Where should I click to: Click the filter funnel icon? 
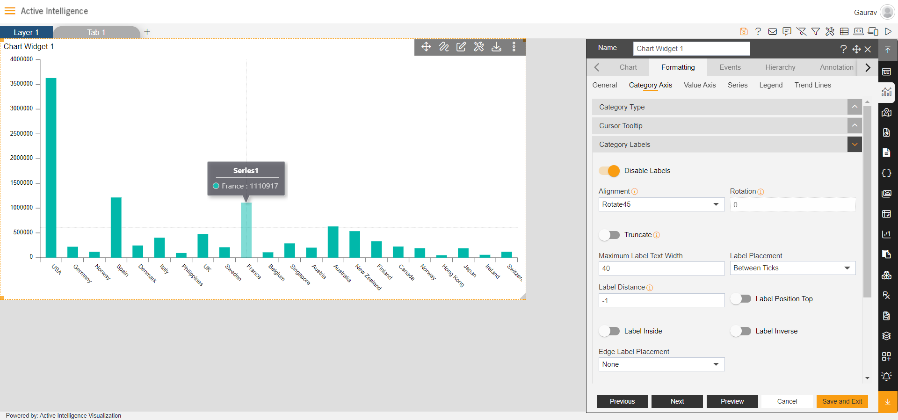(816, 31)
